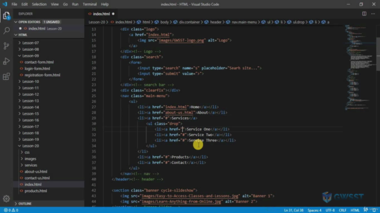
Task: Change language mode HTML in status bar
Action: (355, 211)
